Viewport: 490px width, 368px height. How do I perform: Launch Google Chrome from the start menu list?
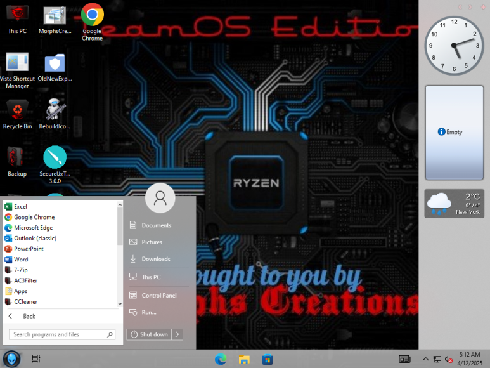(61, 217)
